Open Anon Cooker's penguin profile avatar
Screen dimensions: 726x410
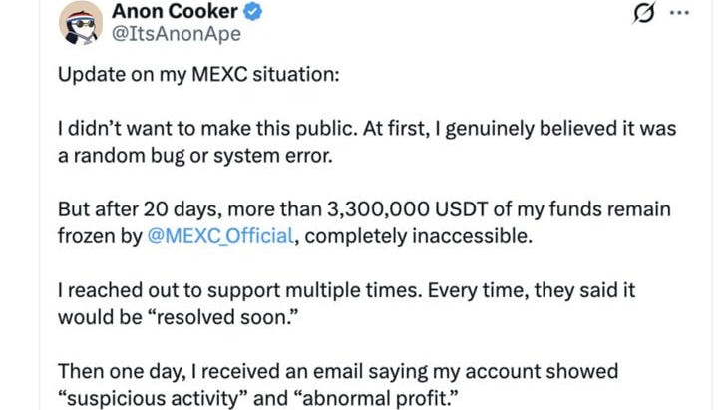(x=81, y=23)
